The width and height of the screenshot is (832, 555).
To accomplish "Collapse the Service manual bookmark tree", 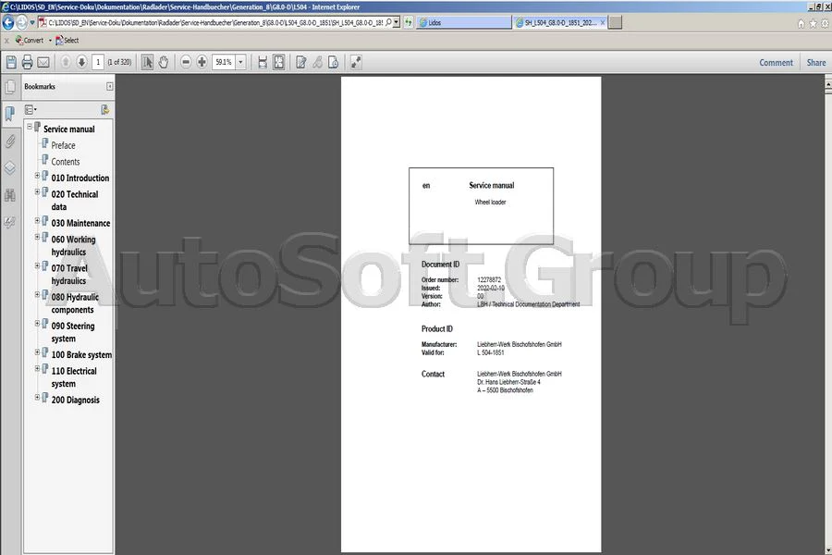I will click(30, 126).
